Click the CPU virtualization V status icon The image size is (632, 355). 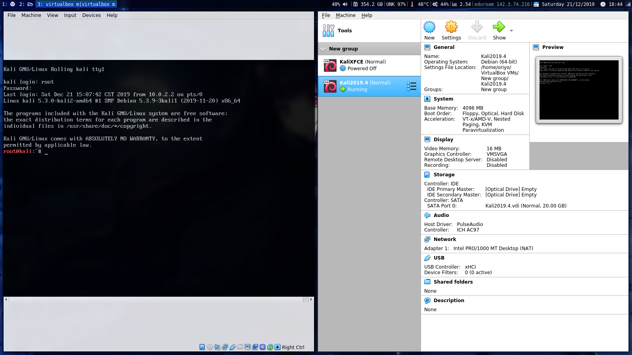pyautogui.click(x=262, y=347)
